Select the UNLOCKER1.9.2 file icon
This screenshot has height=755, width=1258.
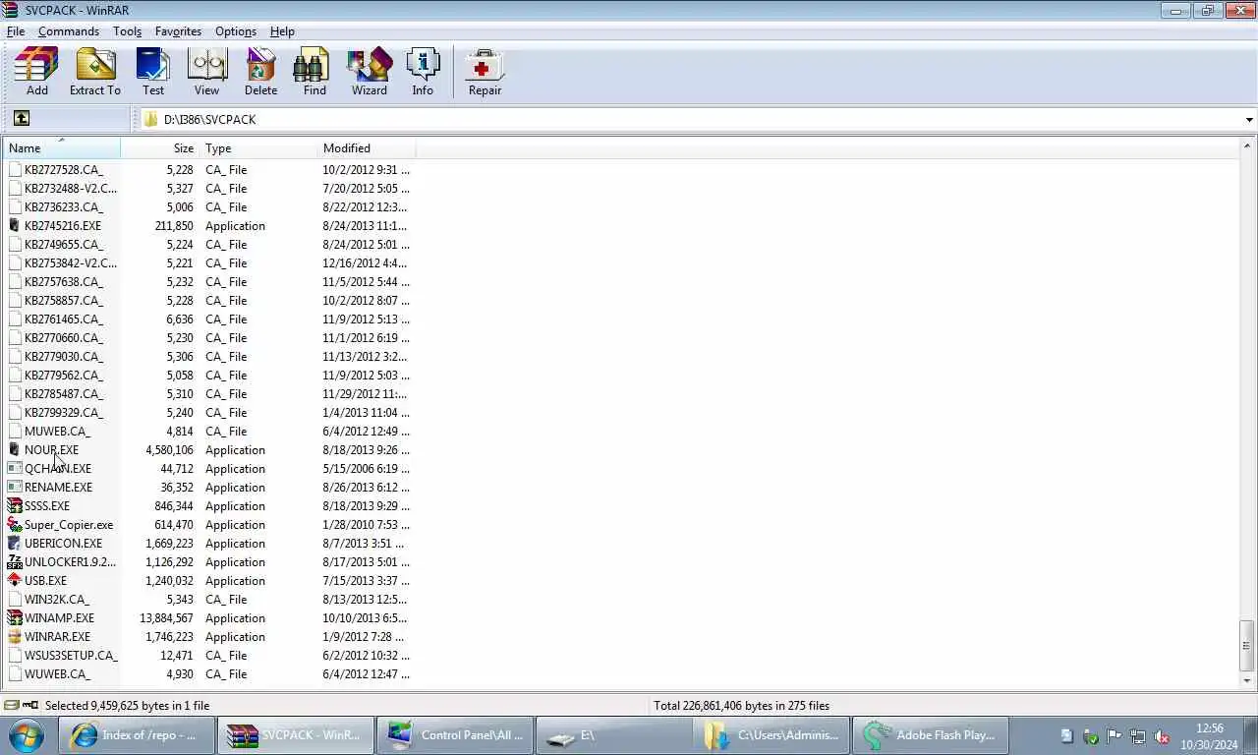coord(15,562)
